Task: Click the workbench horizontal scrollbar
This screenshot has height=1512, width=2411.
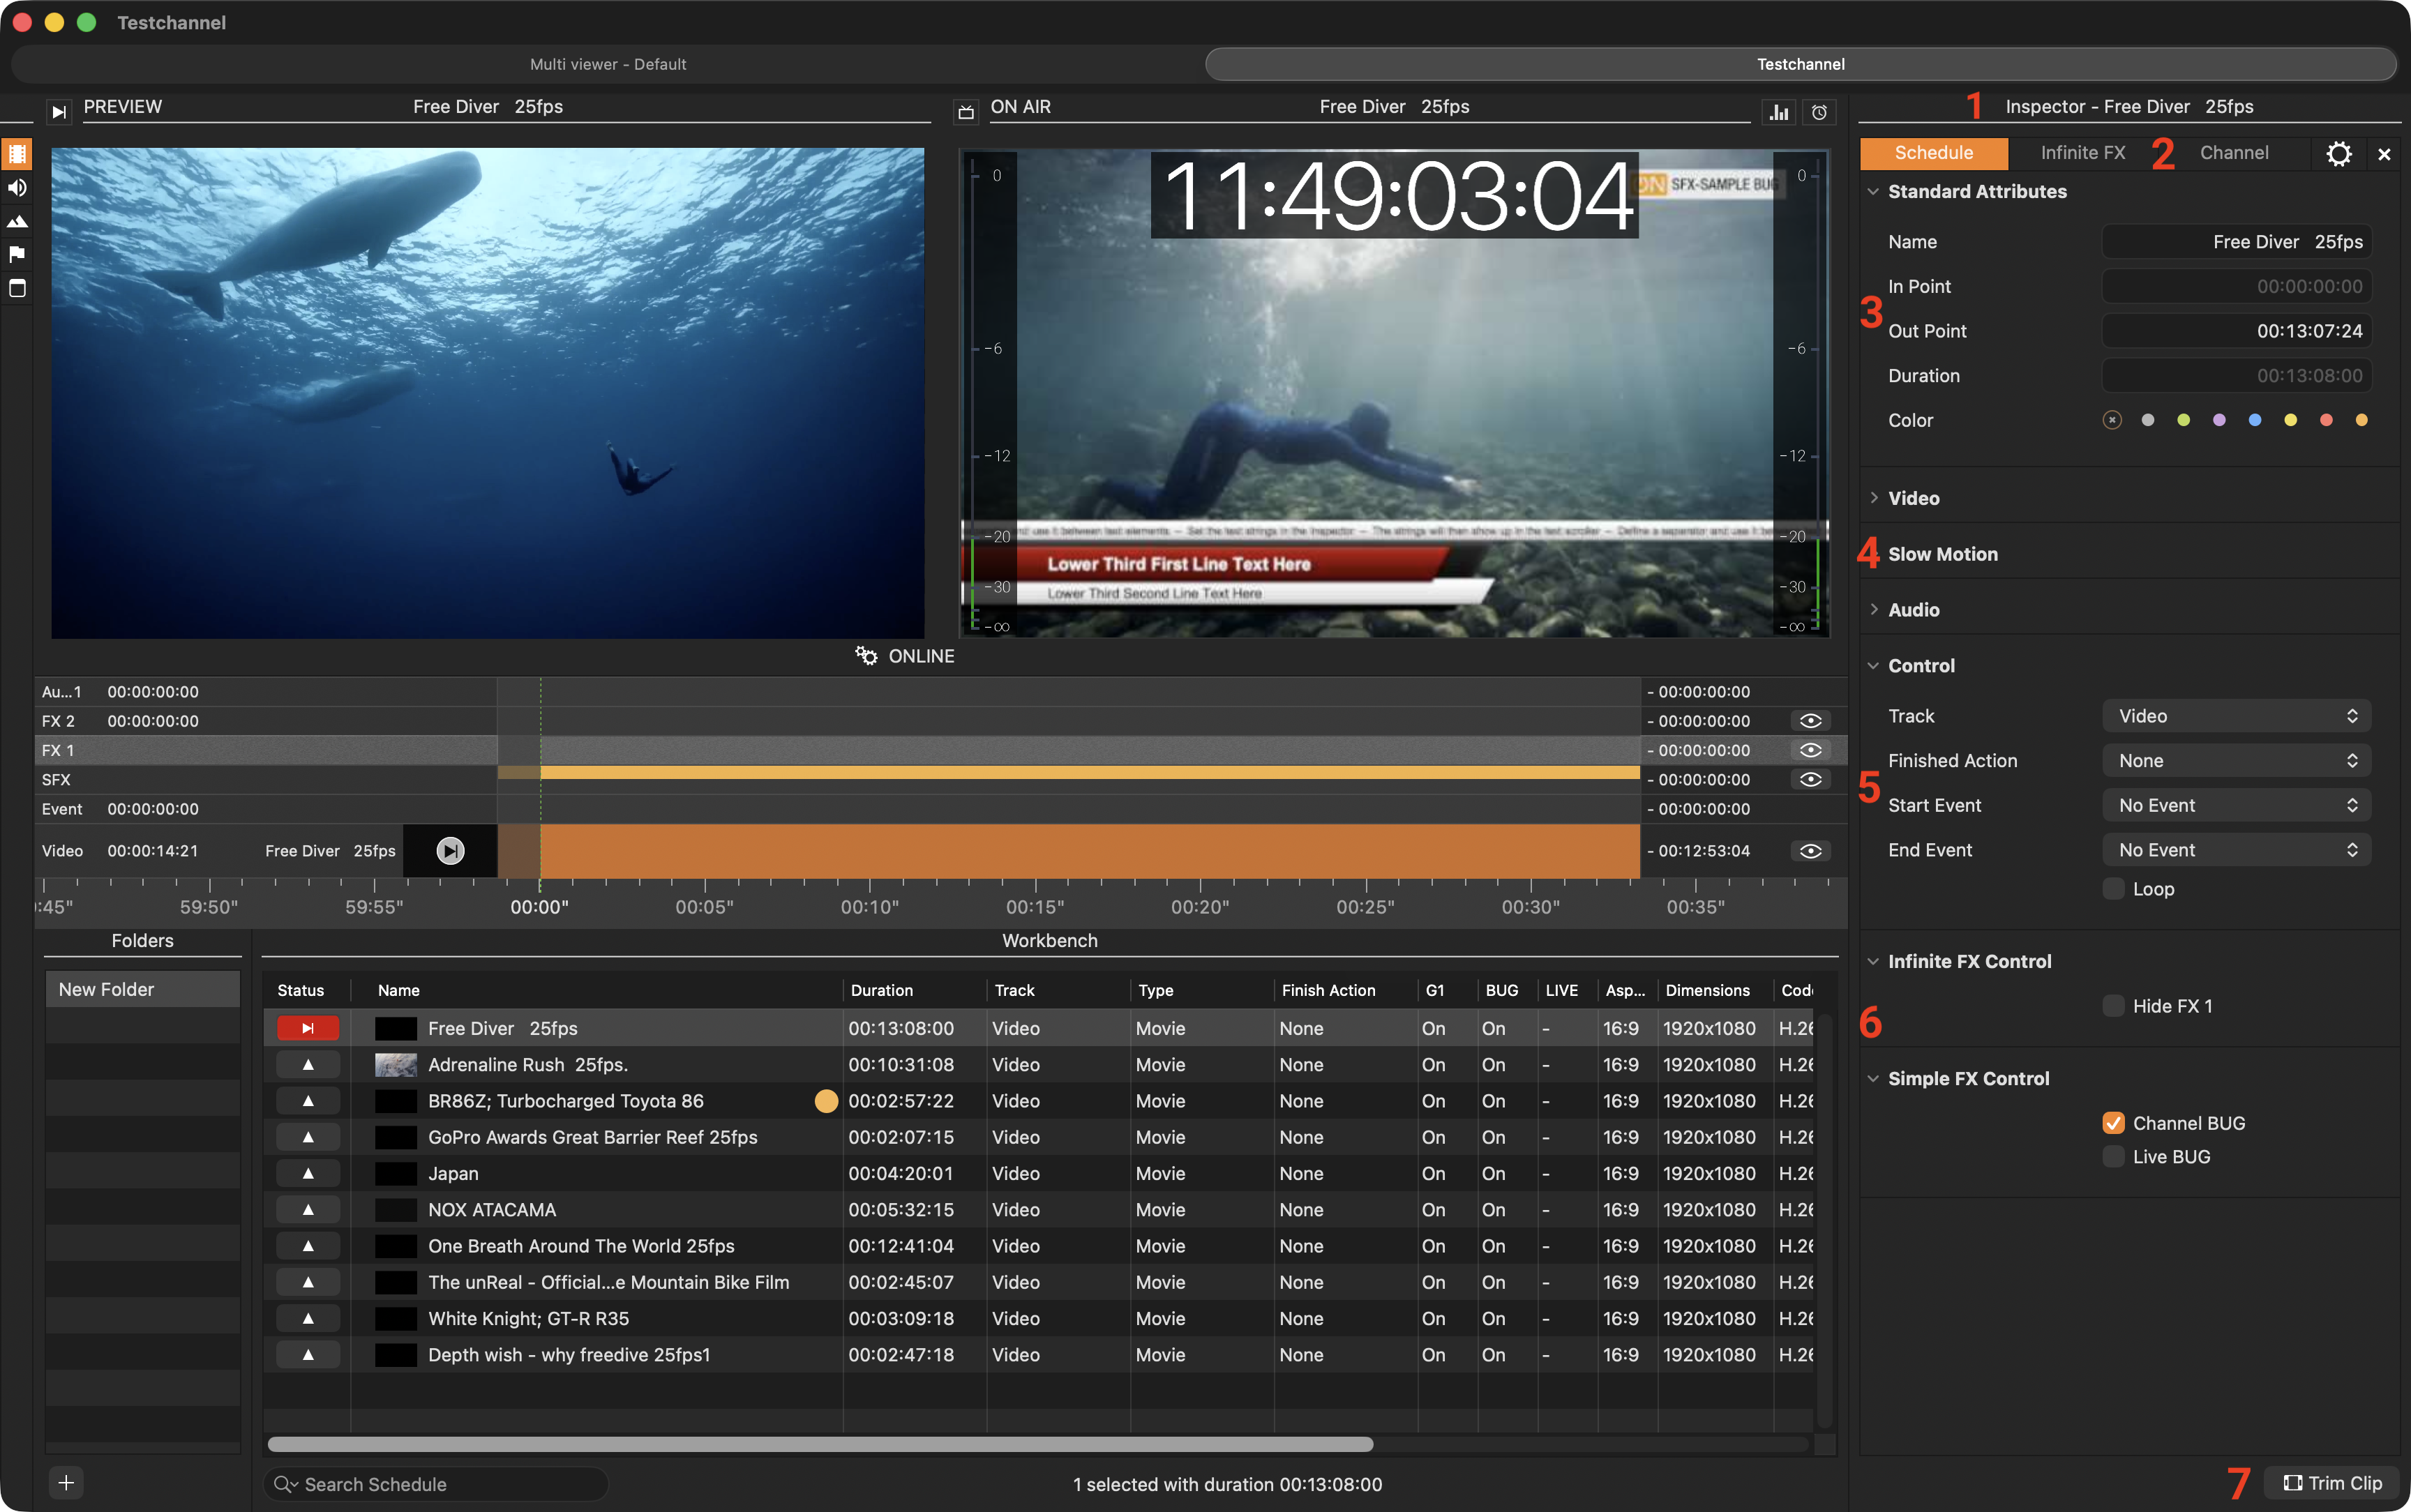Action: [x=820, y=1444]
